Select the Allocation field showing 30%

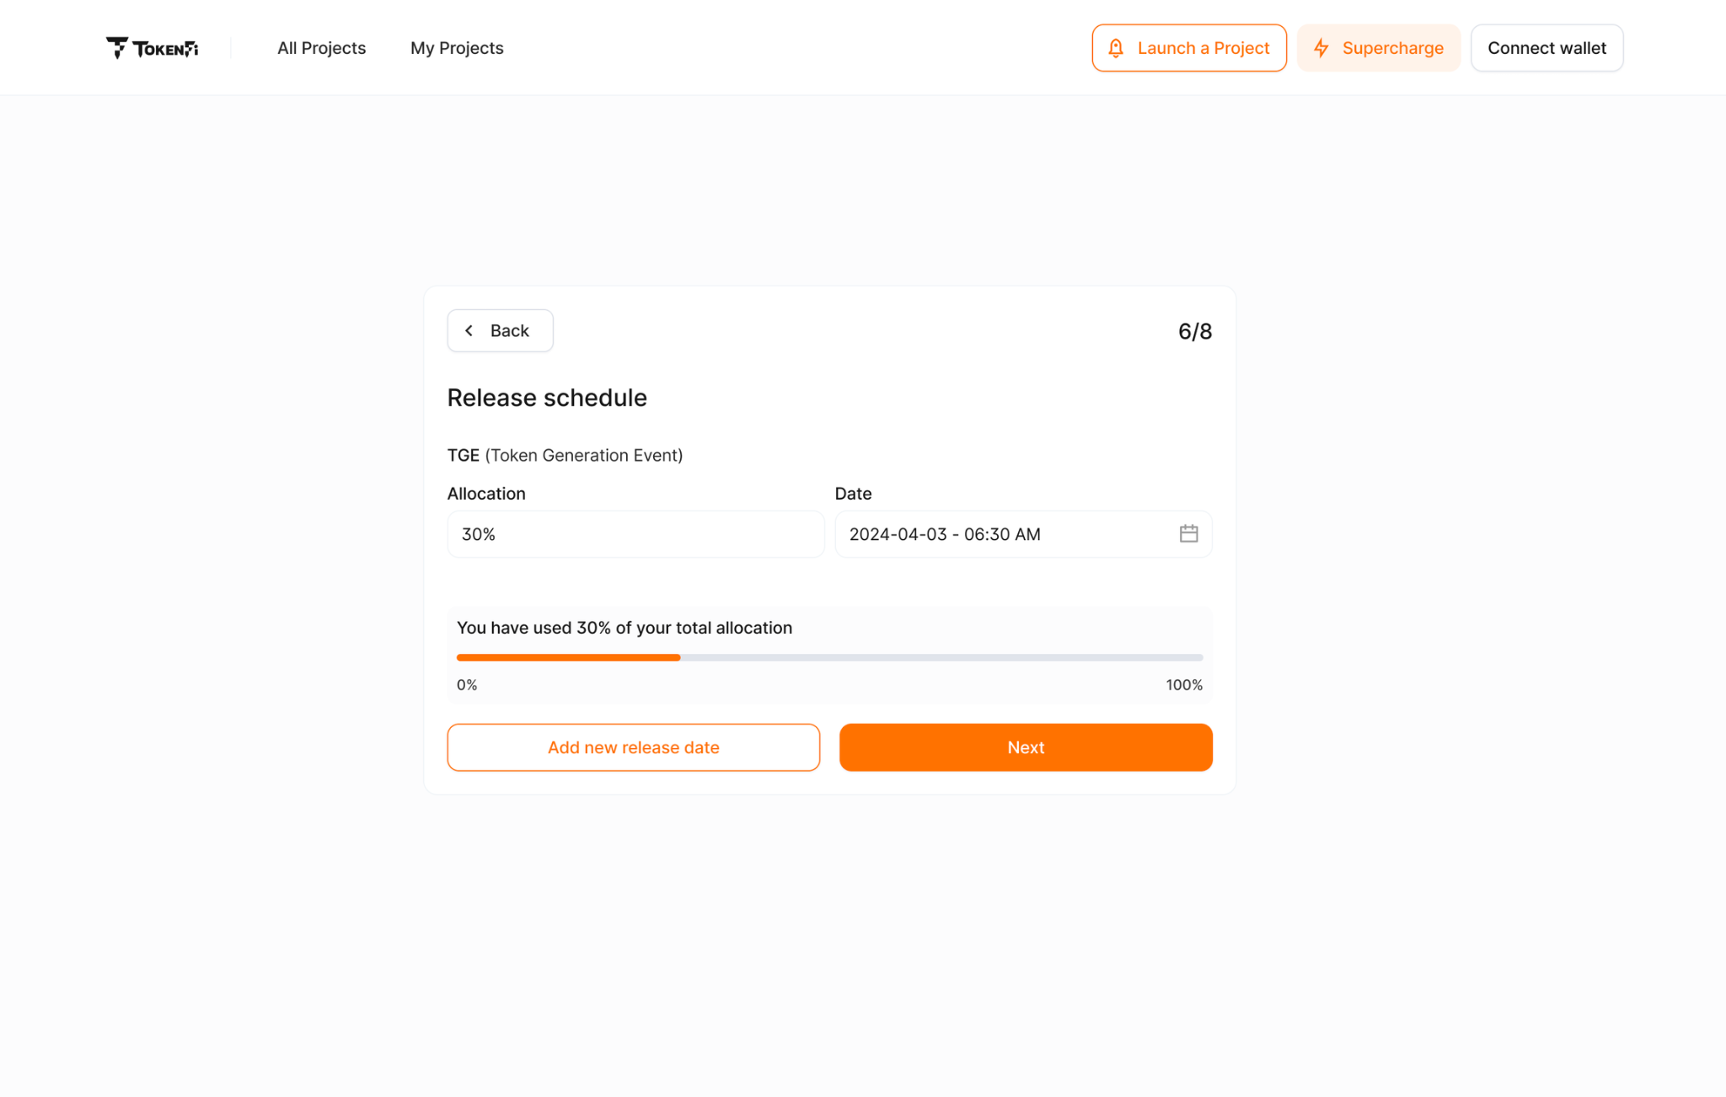pos(635,533)
